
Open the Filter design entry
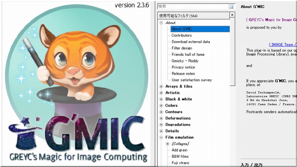(x=182, y=48)
